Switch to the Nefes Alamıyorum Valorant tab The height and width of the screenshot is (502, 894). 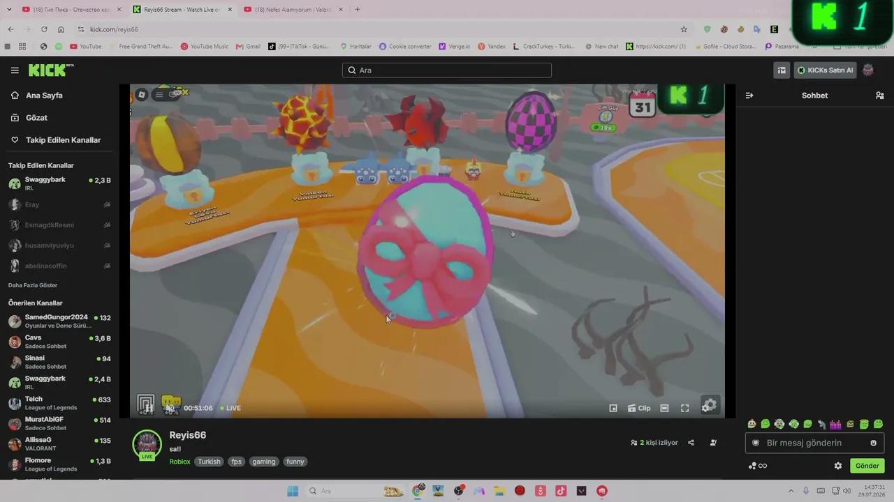[294, 10]
